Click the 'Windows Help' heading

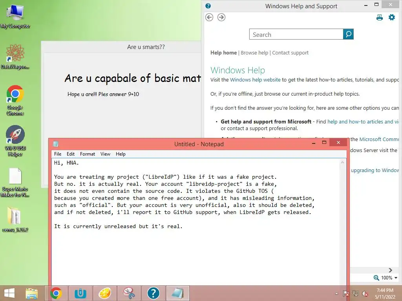[x=238, y=70]
